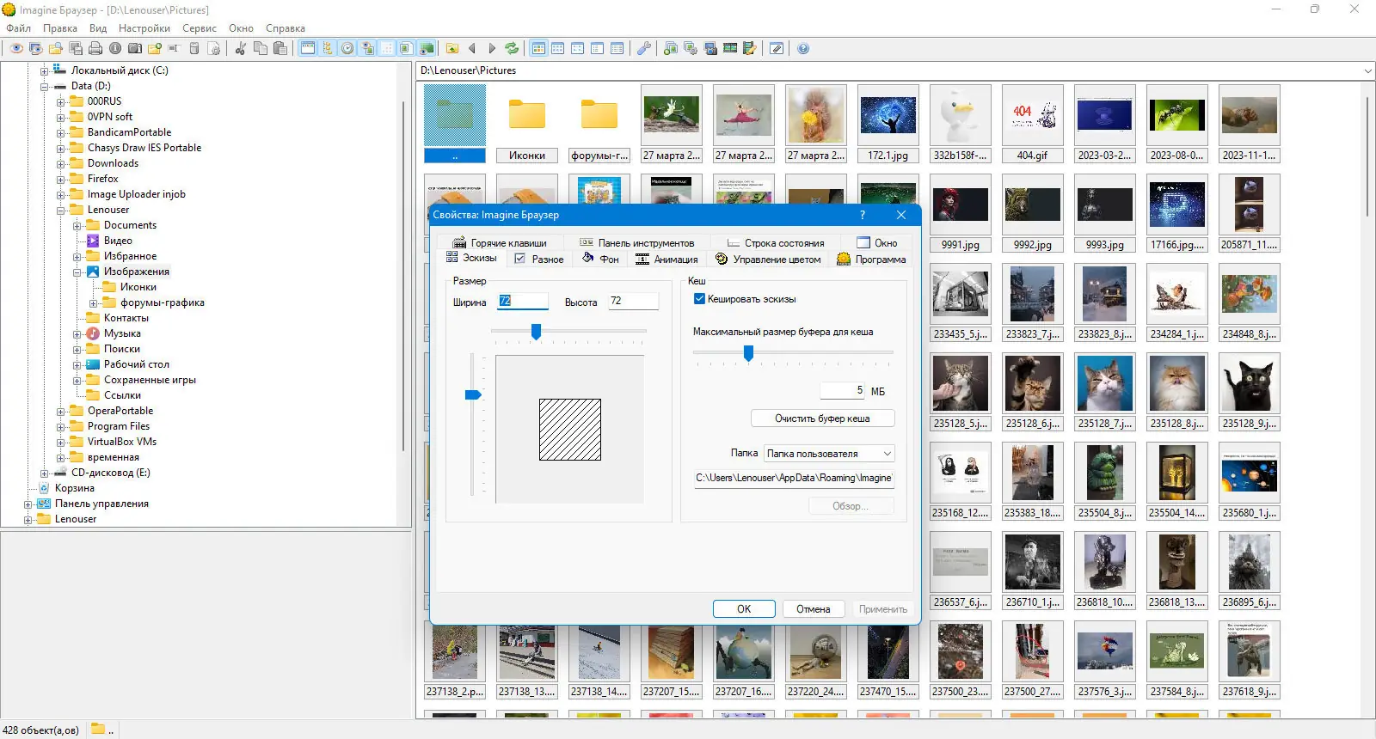Switch to details table view icon

pos(617,49)
